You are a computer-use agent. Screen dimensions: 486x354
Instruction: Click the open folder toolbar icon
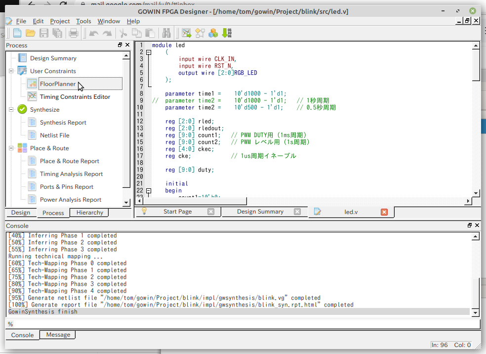pos(31,33)
